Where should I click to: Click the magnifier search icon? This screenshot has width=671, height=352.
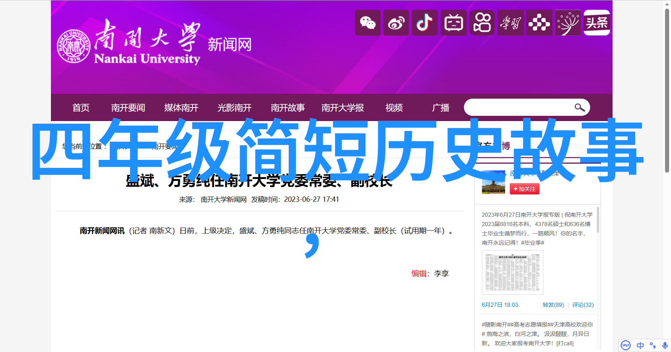[x=579, y=108]
